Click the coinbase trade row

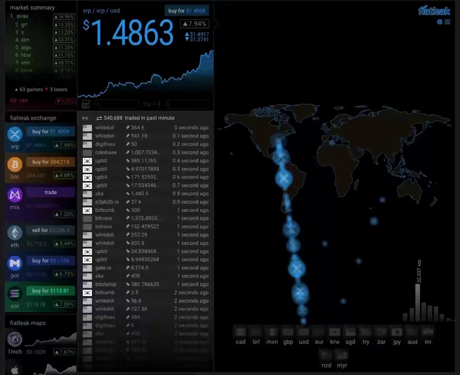(146, 152)
